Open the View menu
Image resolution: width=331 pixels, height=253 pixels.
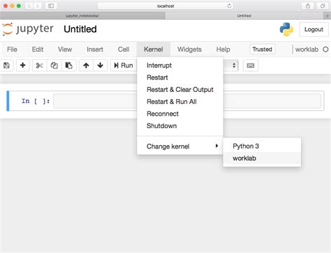(x=65, y=49)
